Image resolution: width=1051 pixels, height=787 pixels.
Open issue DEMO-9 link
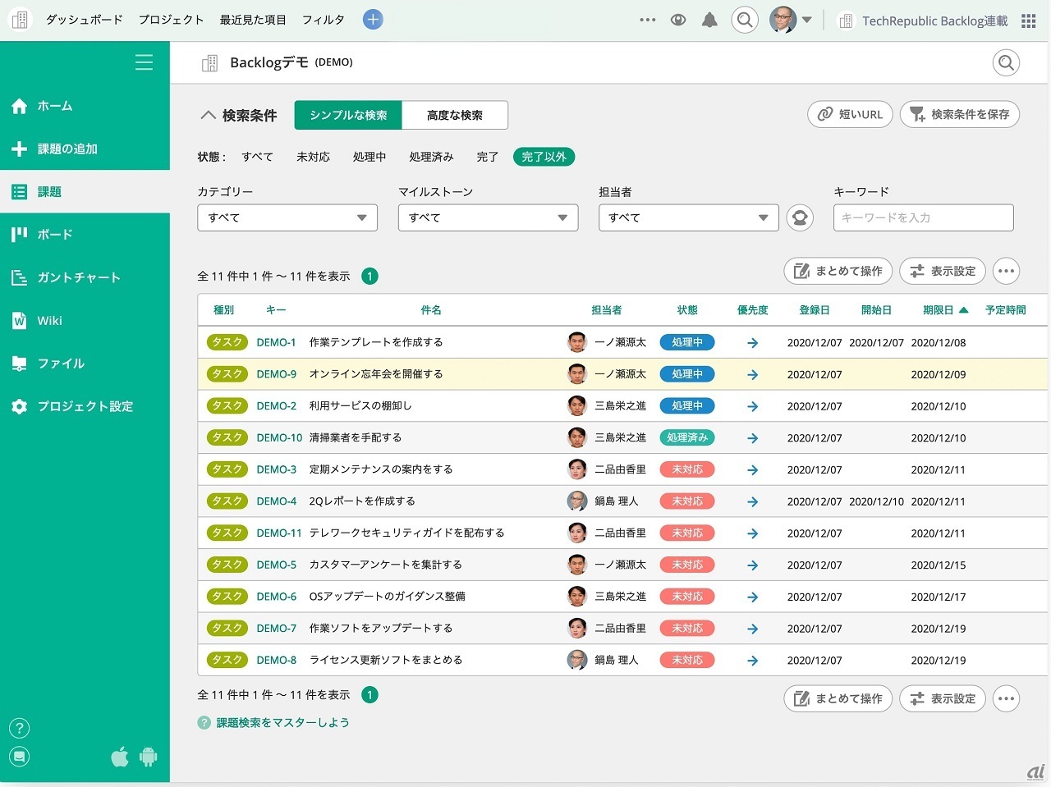(x=276, y=374)
